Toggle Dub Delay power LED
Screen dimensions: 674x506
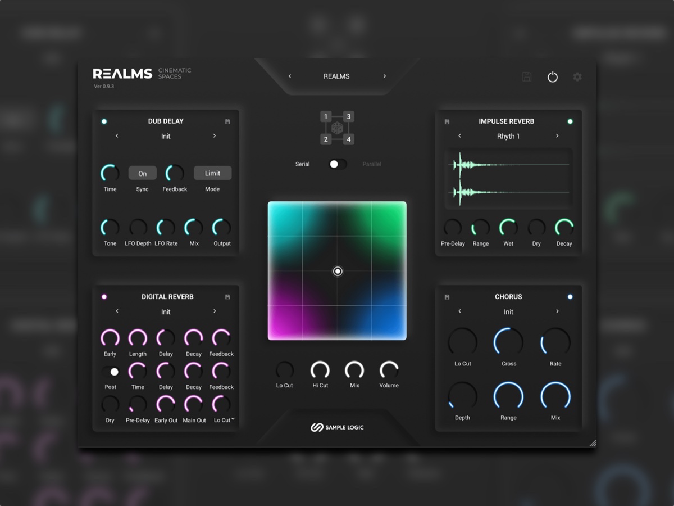click(x=104, y=121)
